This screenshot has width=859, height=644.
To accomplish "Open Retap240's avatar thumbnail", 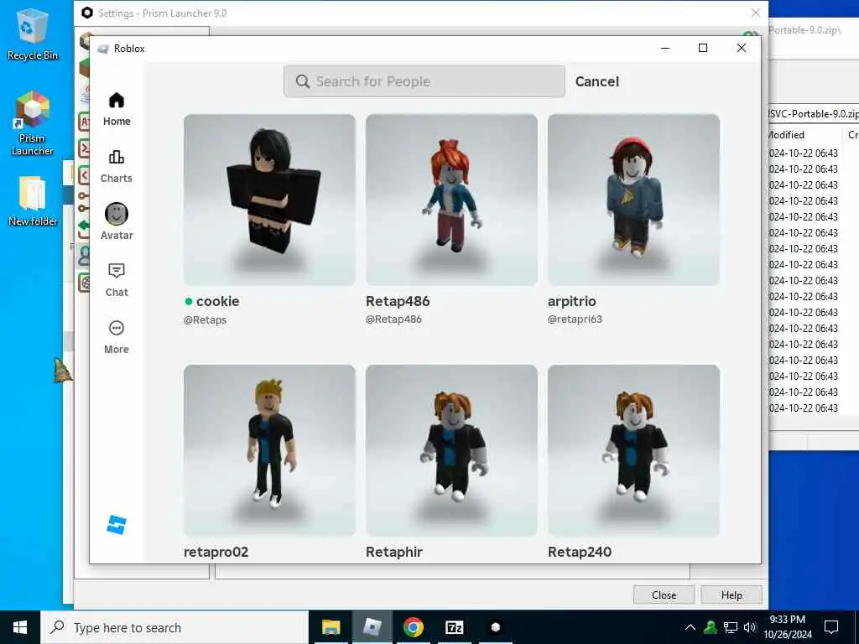I will 633,450.
